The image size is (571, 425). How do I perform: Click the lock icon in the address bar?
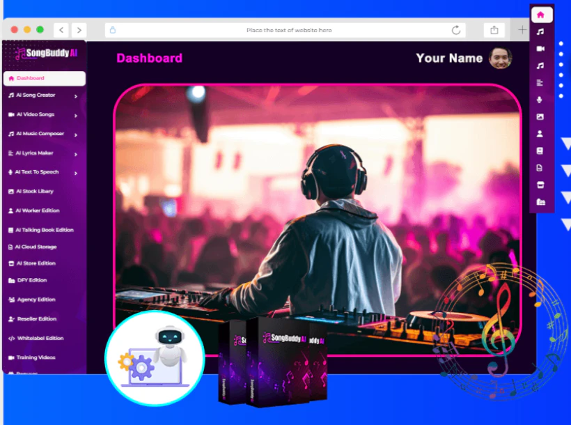point(113,30)
